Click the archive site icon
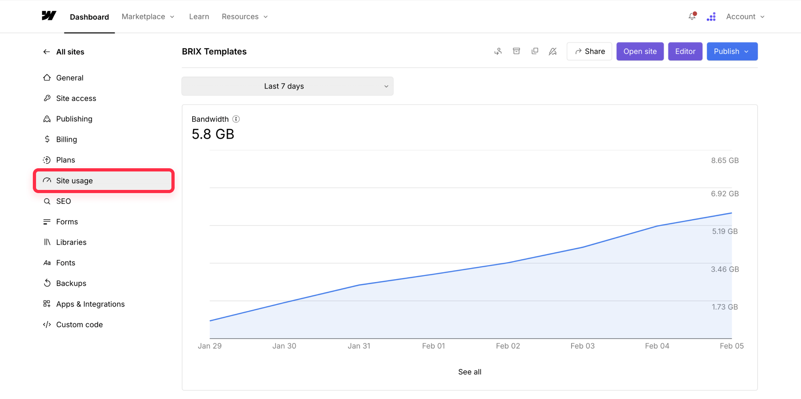 coord(517,51)
